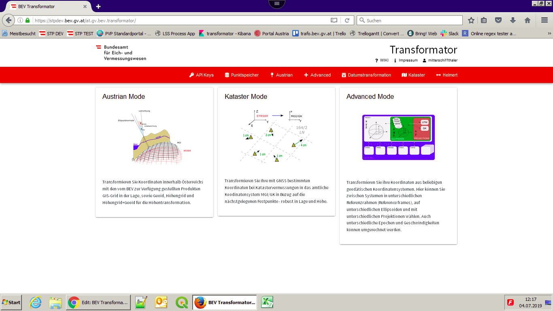Open the LSS Process App bookmark
This screenshot has height=311, width=553.
(175, 34)
